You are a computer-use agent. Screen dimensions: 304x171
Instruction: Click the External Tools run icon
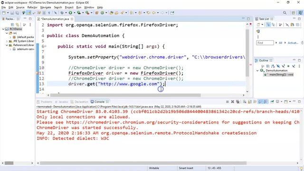87,13
